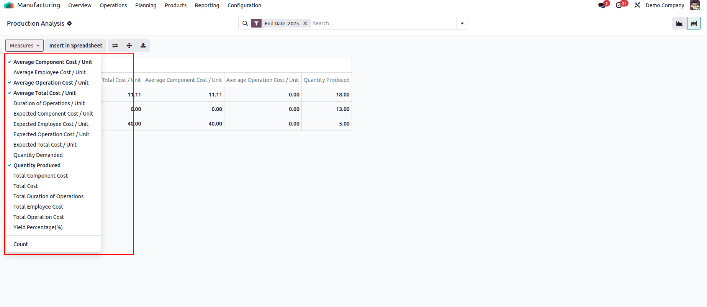
Task: Select Yield Percentage(%) measure
Action: (53, 227)
